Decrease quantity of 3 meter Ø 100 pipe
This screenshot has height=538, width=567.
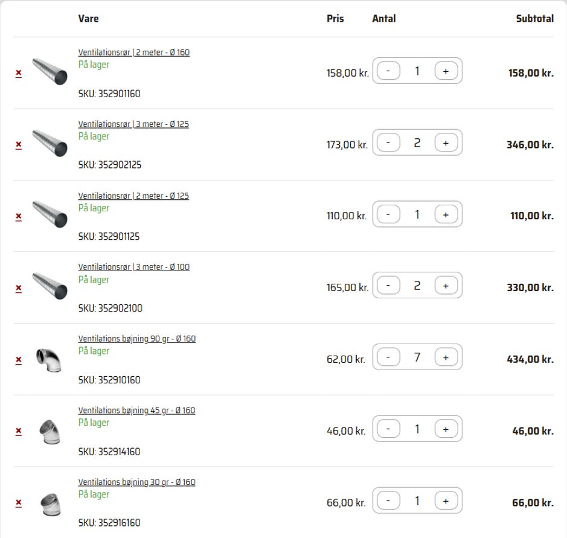[388, 286]
